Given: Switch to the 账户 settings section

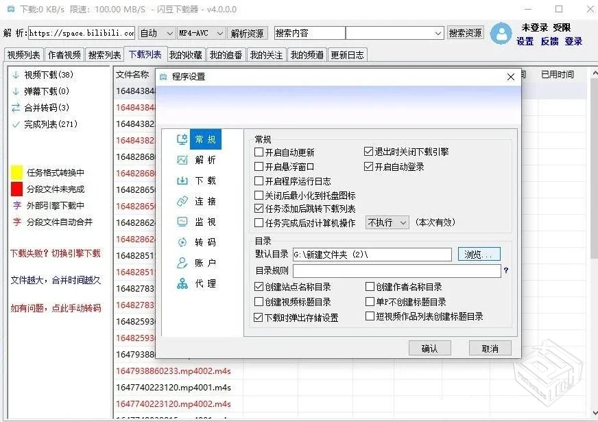Looking at the screenshot, I should 205,263.
